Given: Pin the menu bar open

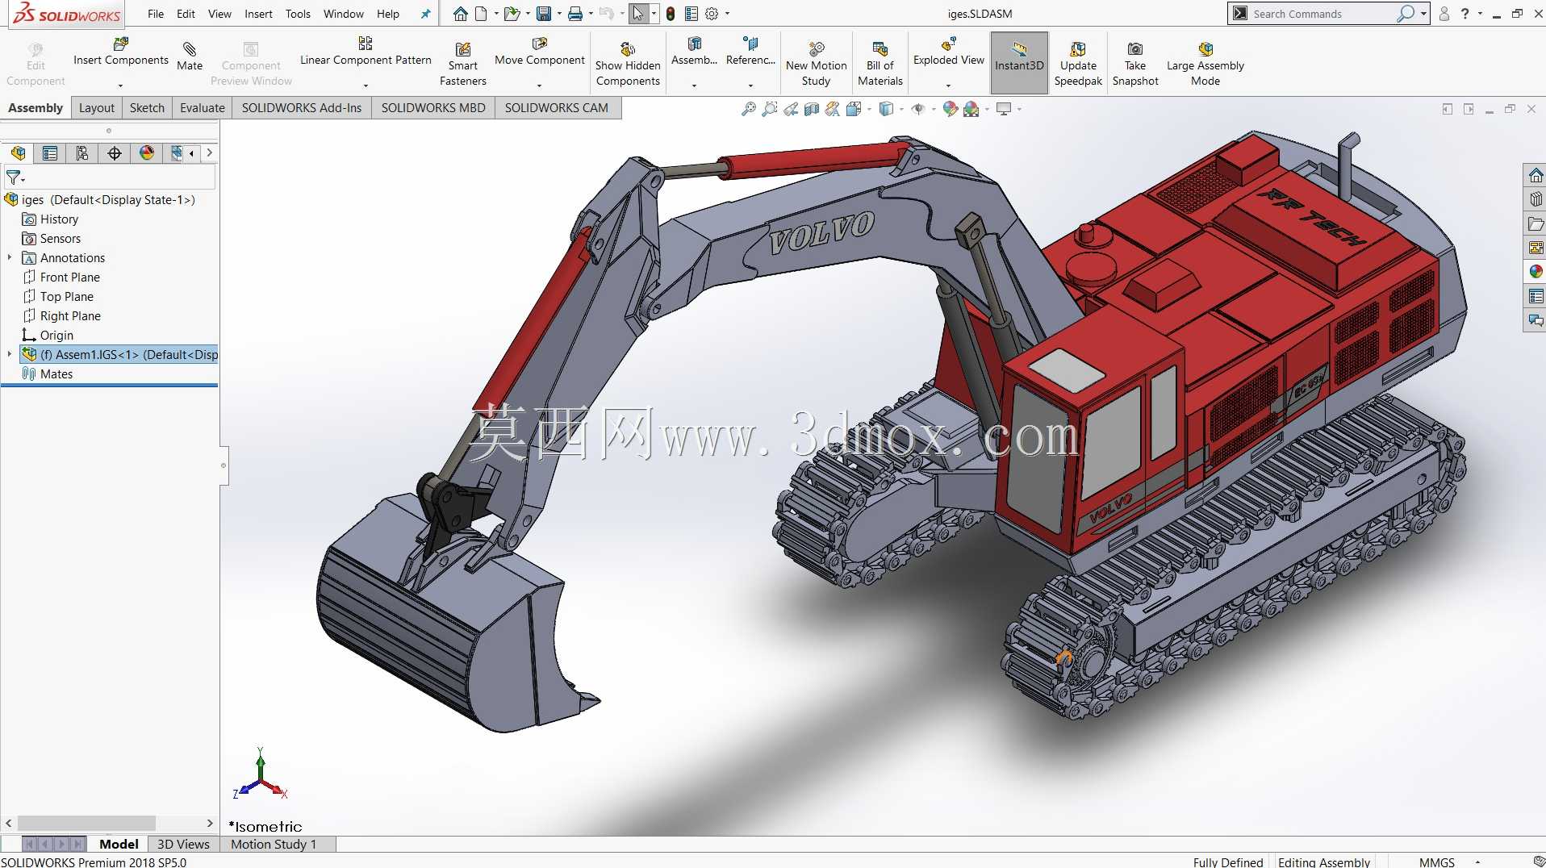Looking at the screenshot, I should coord(426,14).
